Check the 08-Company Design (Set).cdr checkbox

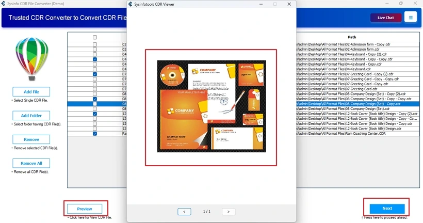(x=95, y=109)
